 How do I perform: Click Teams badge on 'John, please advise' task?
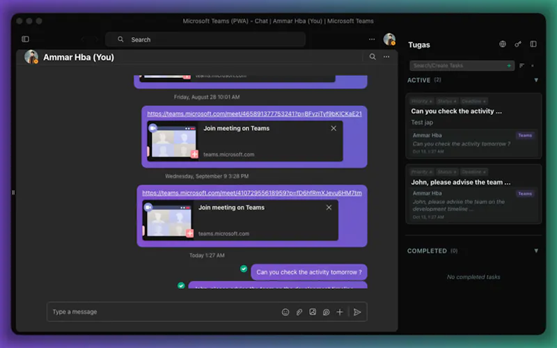pos(525,193)
